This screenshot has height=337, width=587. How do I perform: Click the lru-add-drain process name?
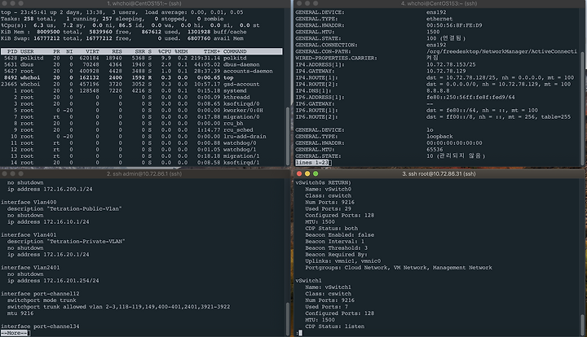245,137
